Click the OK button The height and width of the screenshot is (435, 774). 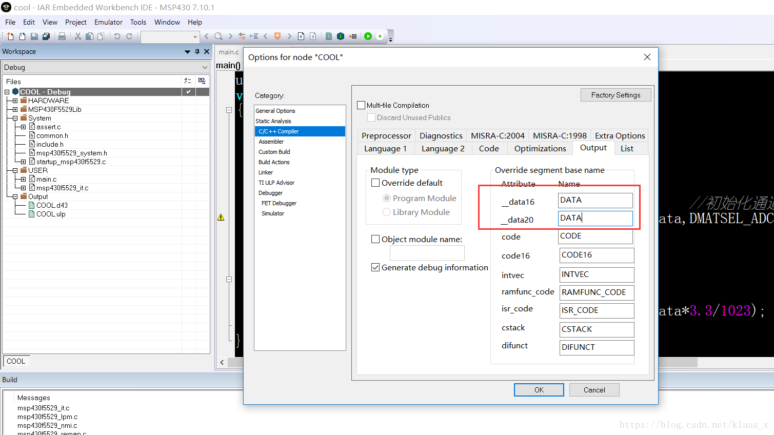tap(539, 390)
